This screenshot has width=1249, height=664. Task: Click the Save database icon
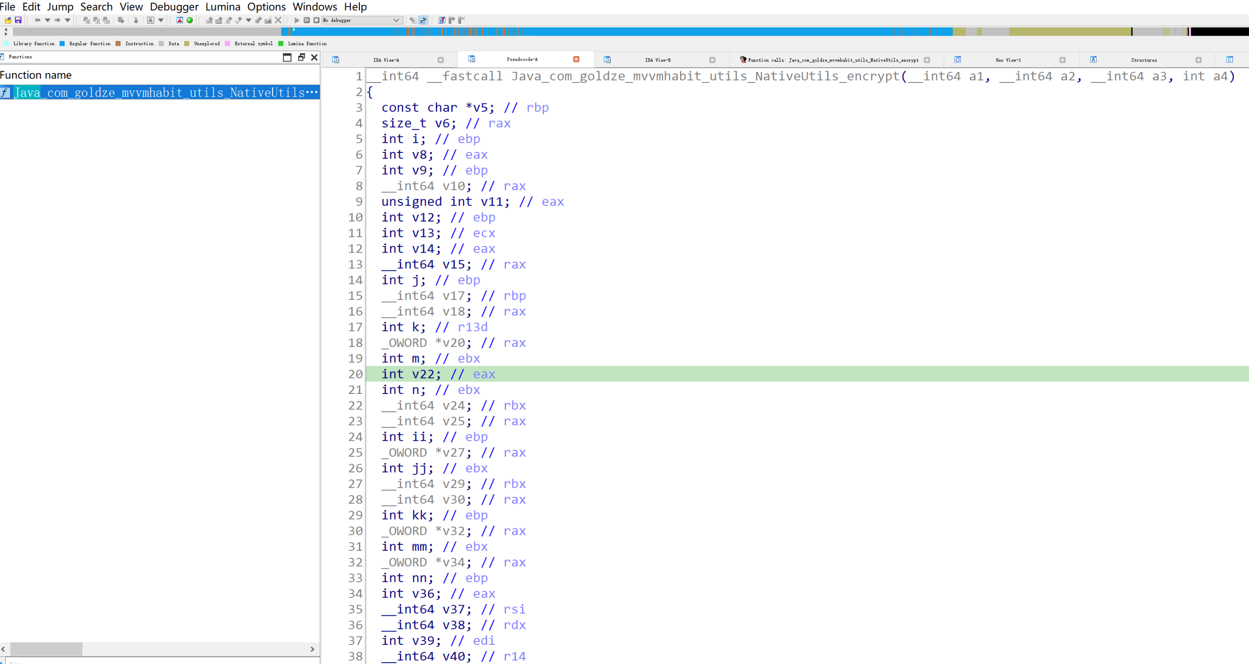tap(18, 20)
